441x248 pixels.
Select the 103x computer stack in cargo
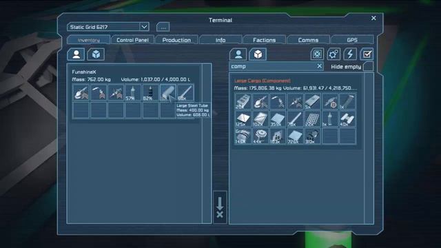pyautogui.click(x=278, y=136)
